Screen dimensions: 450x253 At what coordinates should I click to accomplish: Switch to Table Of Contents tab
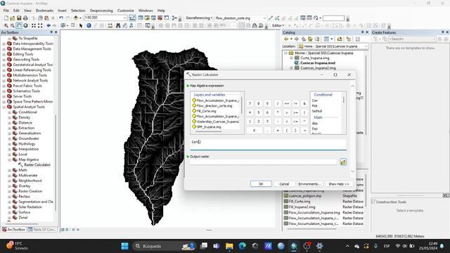tap(42, 230)
